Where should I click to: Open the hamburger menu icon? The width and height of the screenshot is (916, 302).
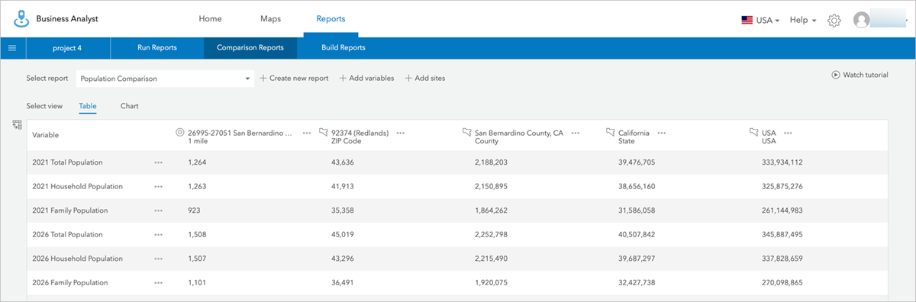12,48
